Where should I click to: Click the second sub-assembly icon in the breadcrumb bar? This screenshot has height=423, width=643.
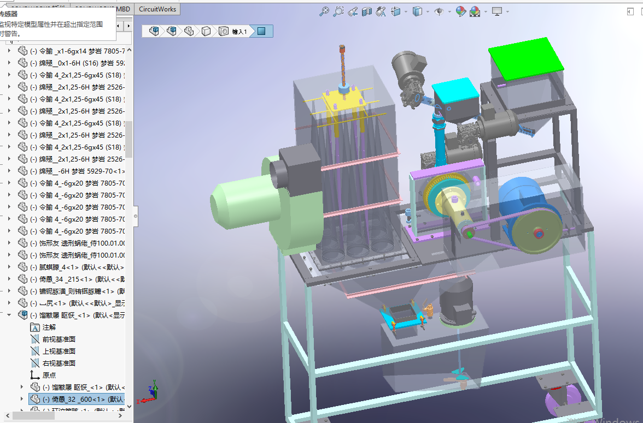tap(172, 31)
